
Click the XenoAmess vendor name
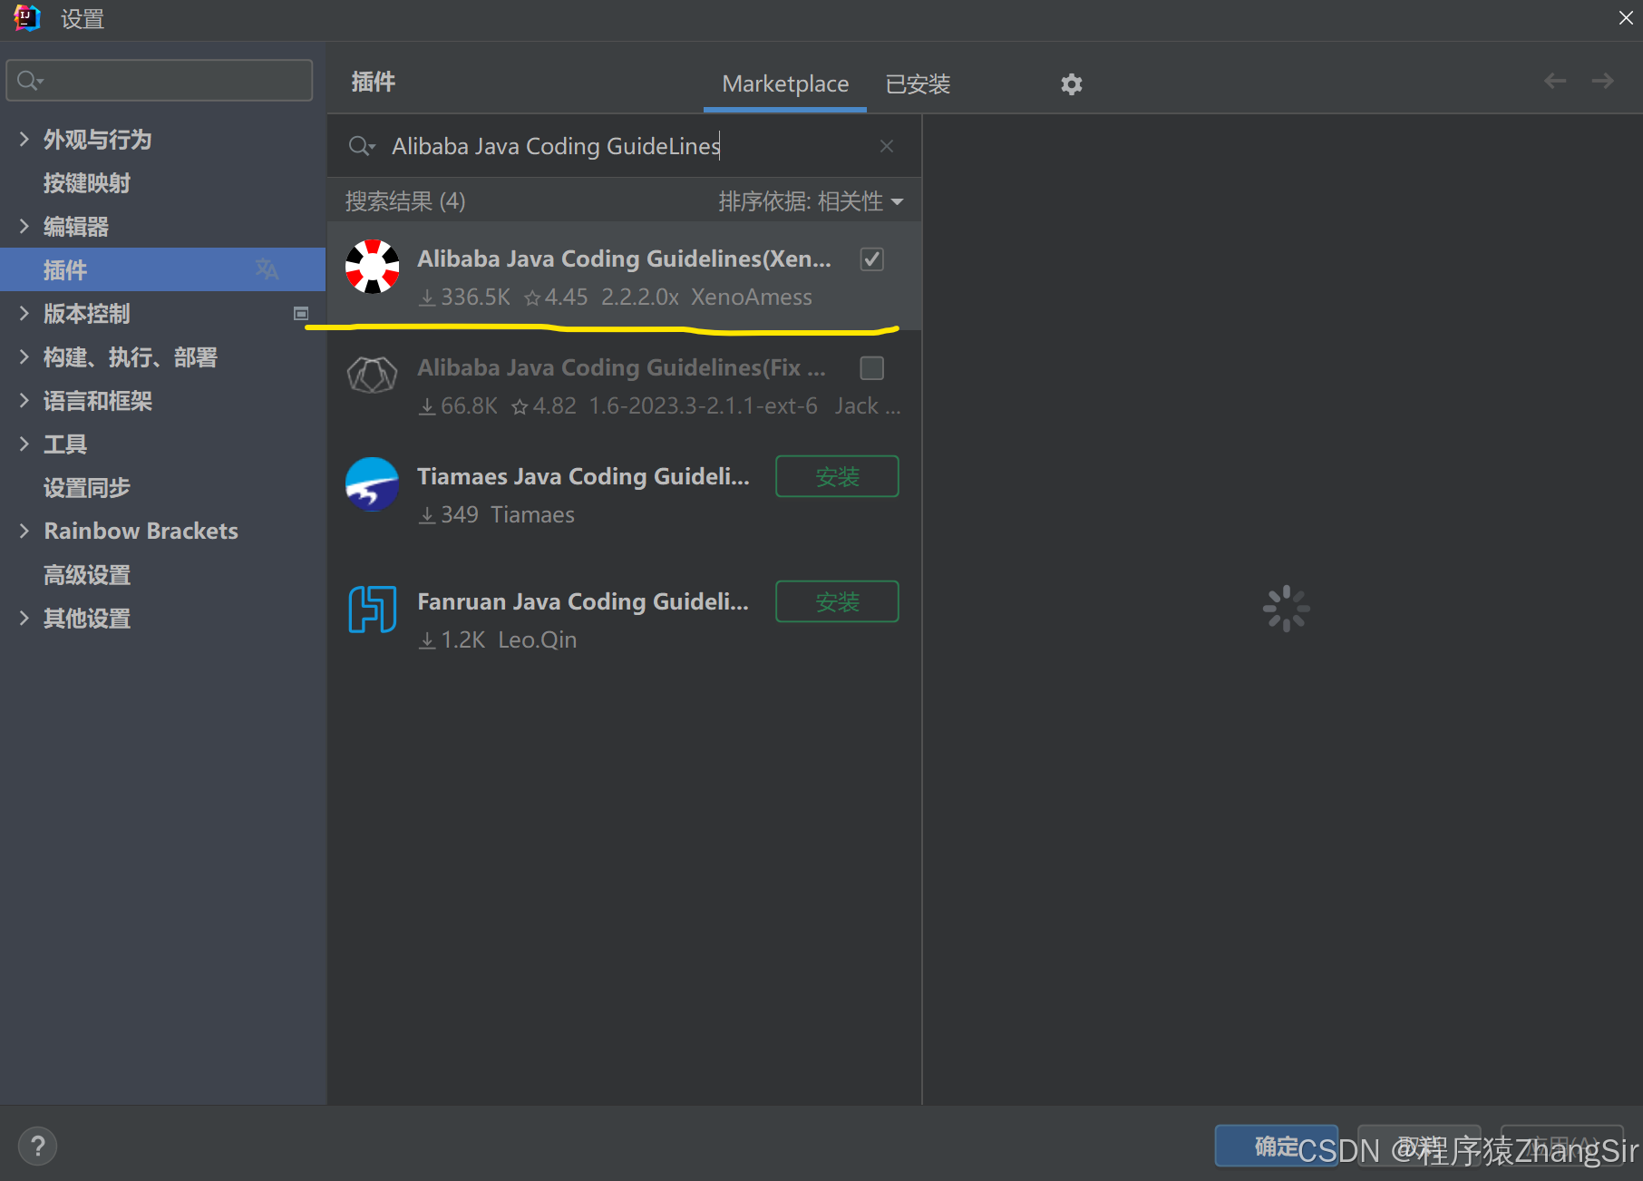(x=752, y=297)
